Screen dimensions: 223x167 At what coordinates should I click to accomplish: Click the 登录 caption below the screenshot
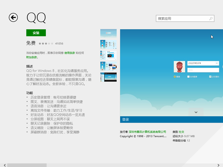click(125, 120)
